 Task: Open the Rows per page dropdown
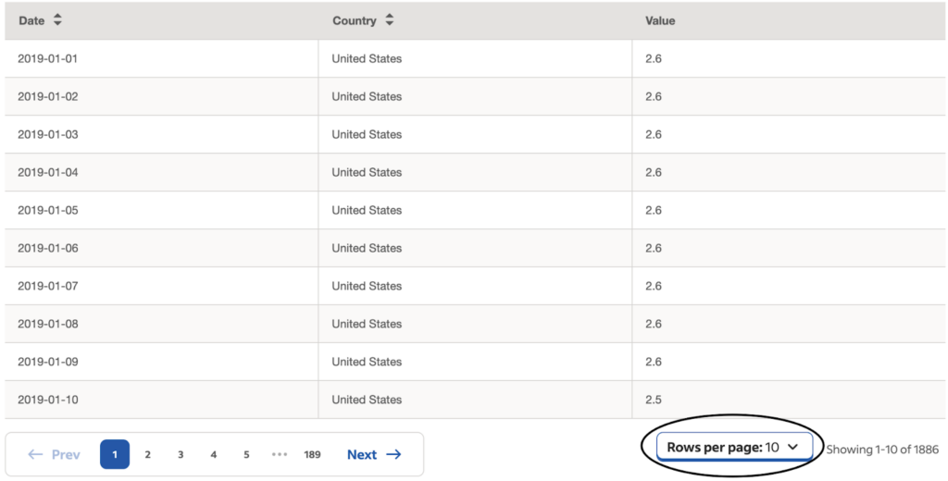(x=733, y=448)
